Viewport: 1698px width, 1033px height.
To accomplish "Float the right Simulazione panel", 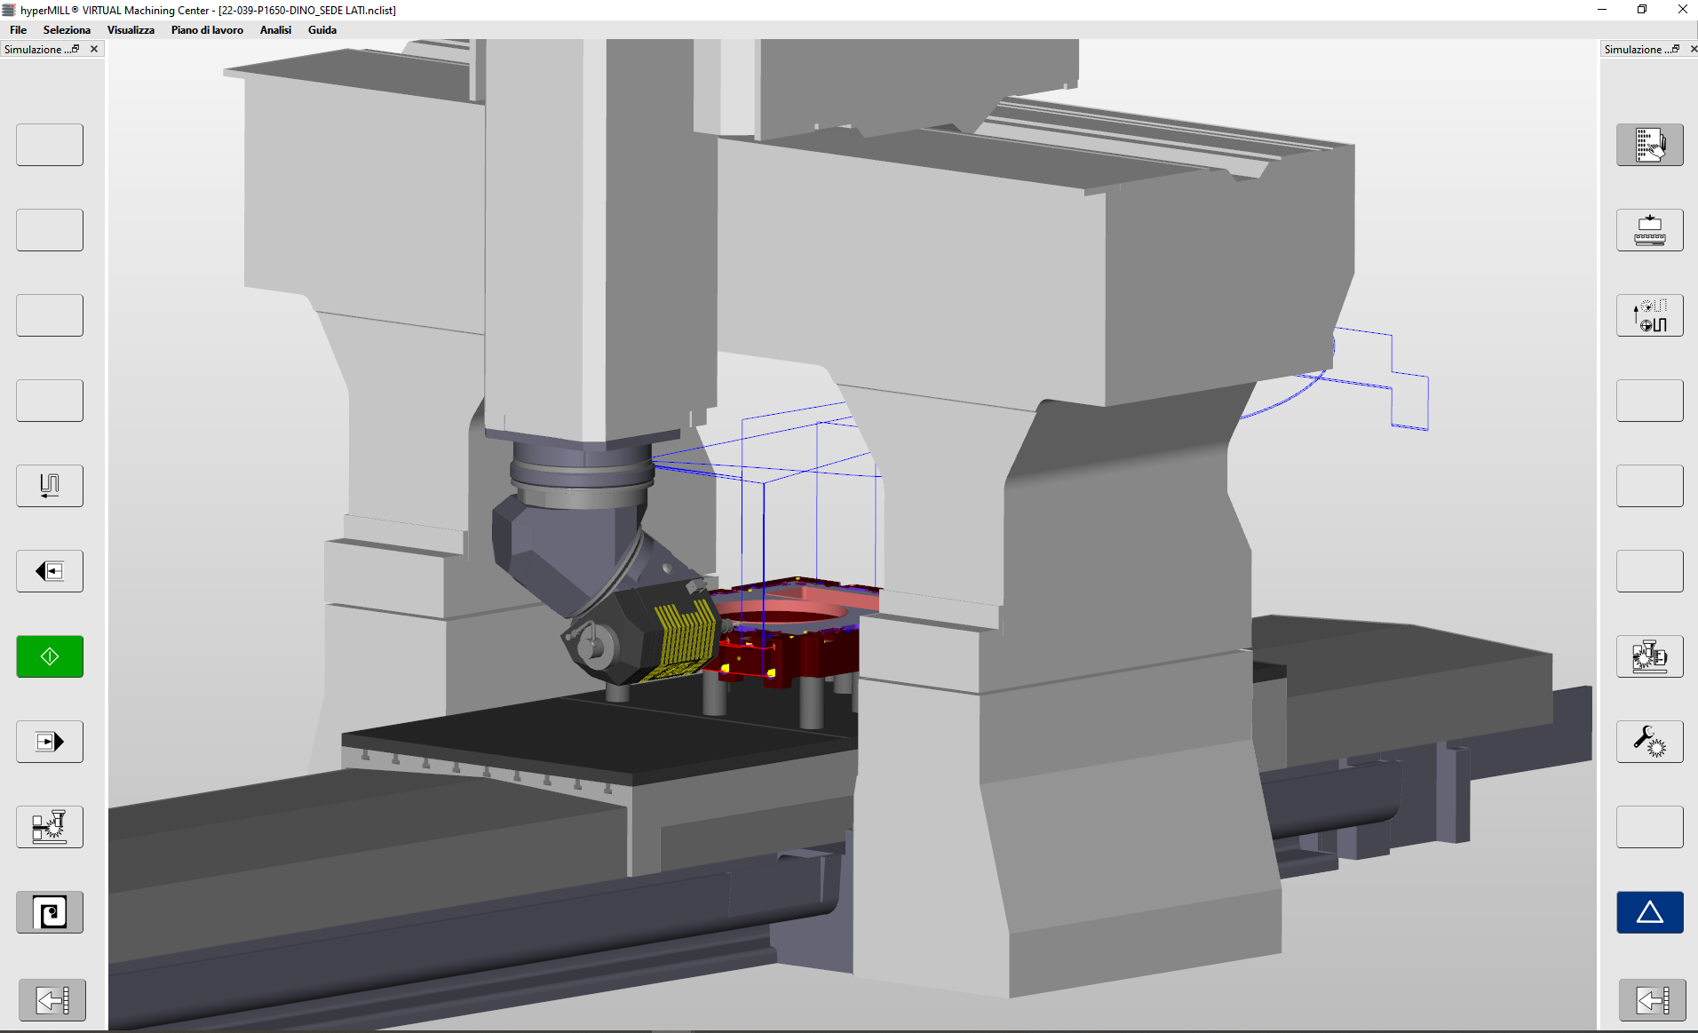I will tap(1676, 49).
